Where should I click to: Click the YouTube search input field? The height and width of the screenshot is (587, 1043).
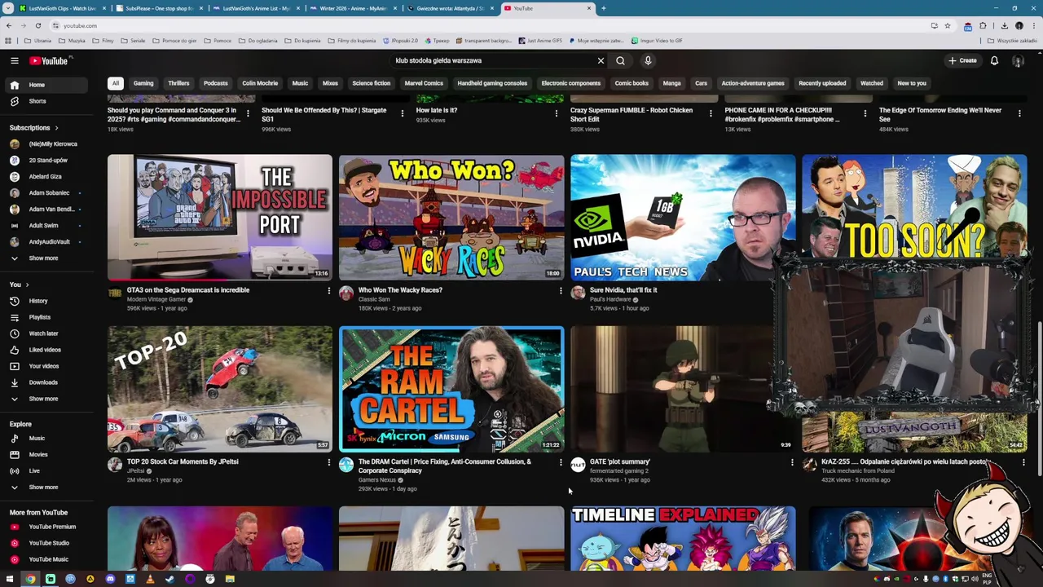point(493,60)
